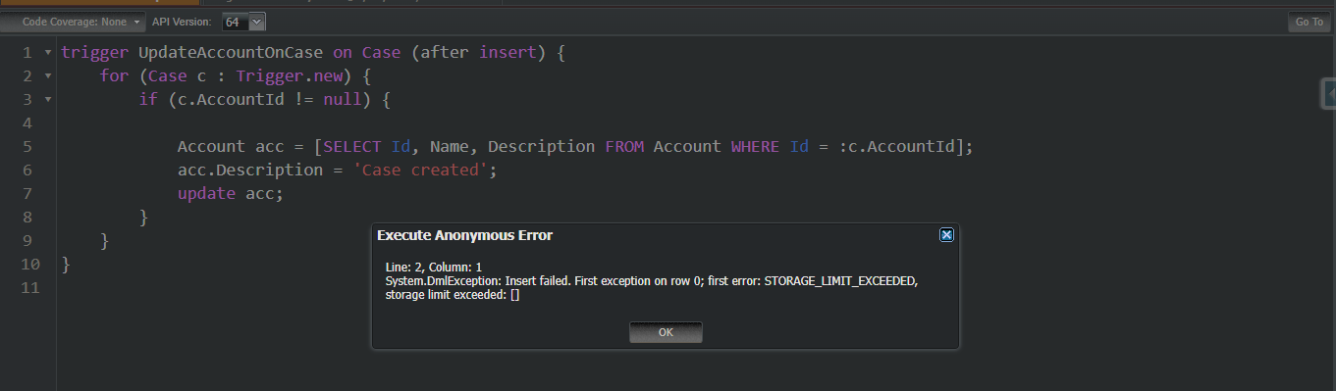This screenshot has width=1336, height=391.
Task: Place cursor on 'Case created' string
Action: coord(420,170)
